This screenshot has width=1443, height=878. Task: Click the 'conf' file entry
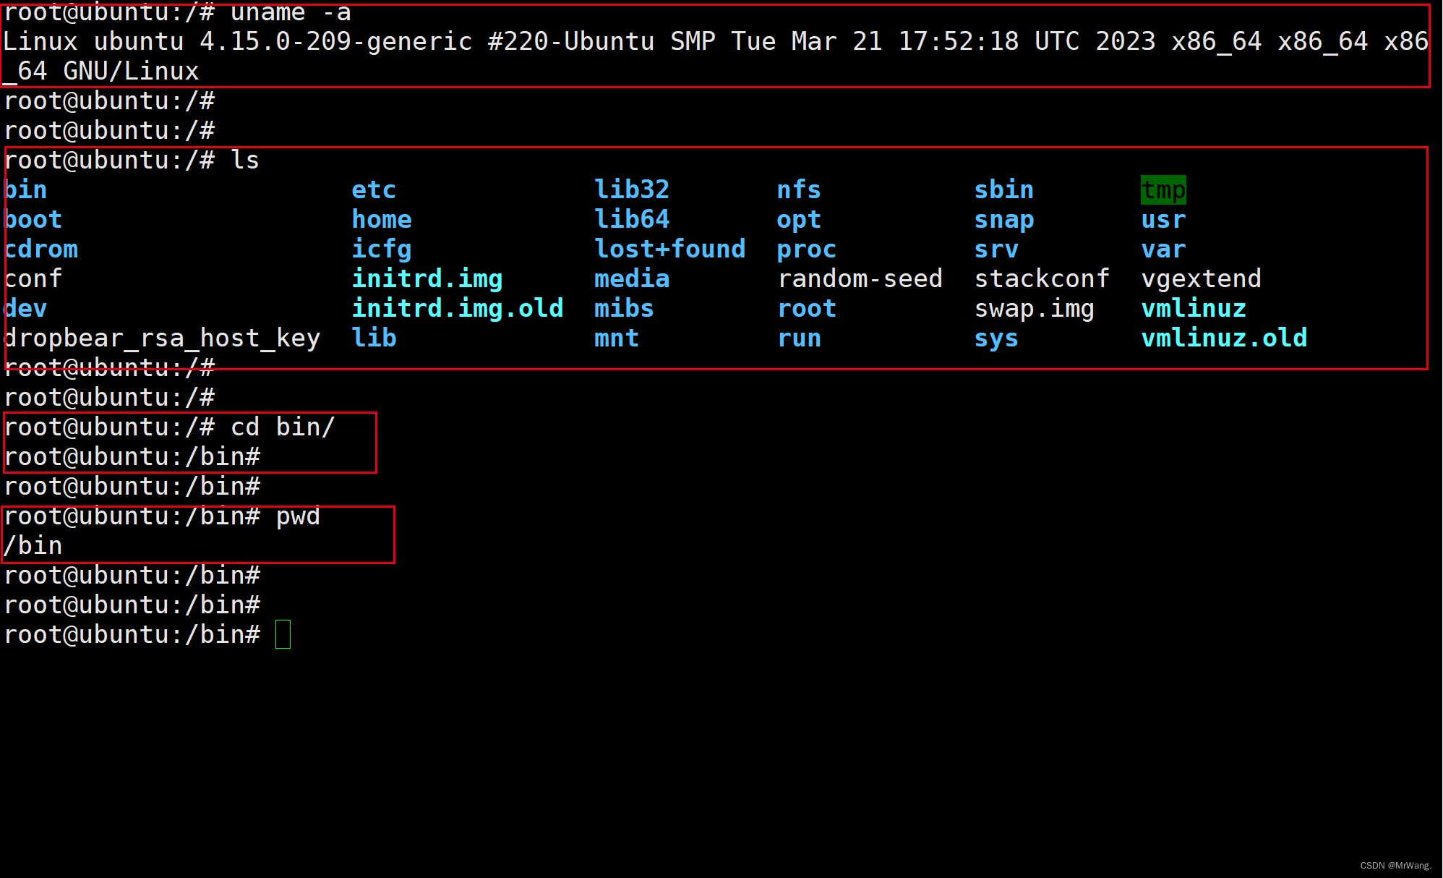click(33, 279)
